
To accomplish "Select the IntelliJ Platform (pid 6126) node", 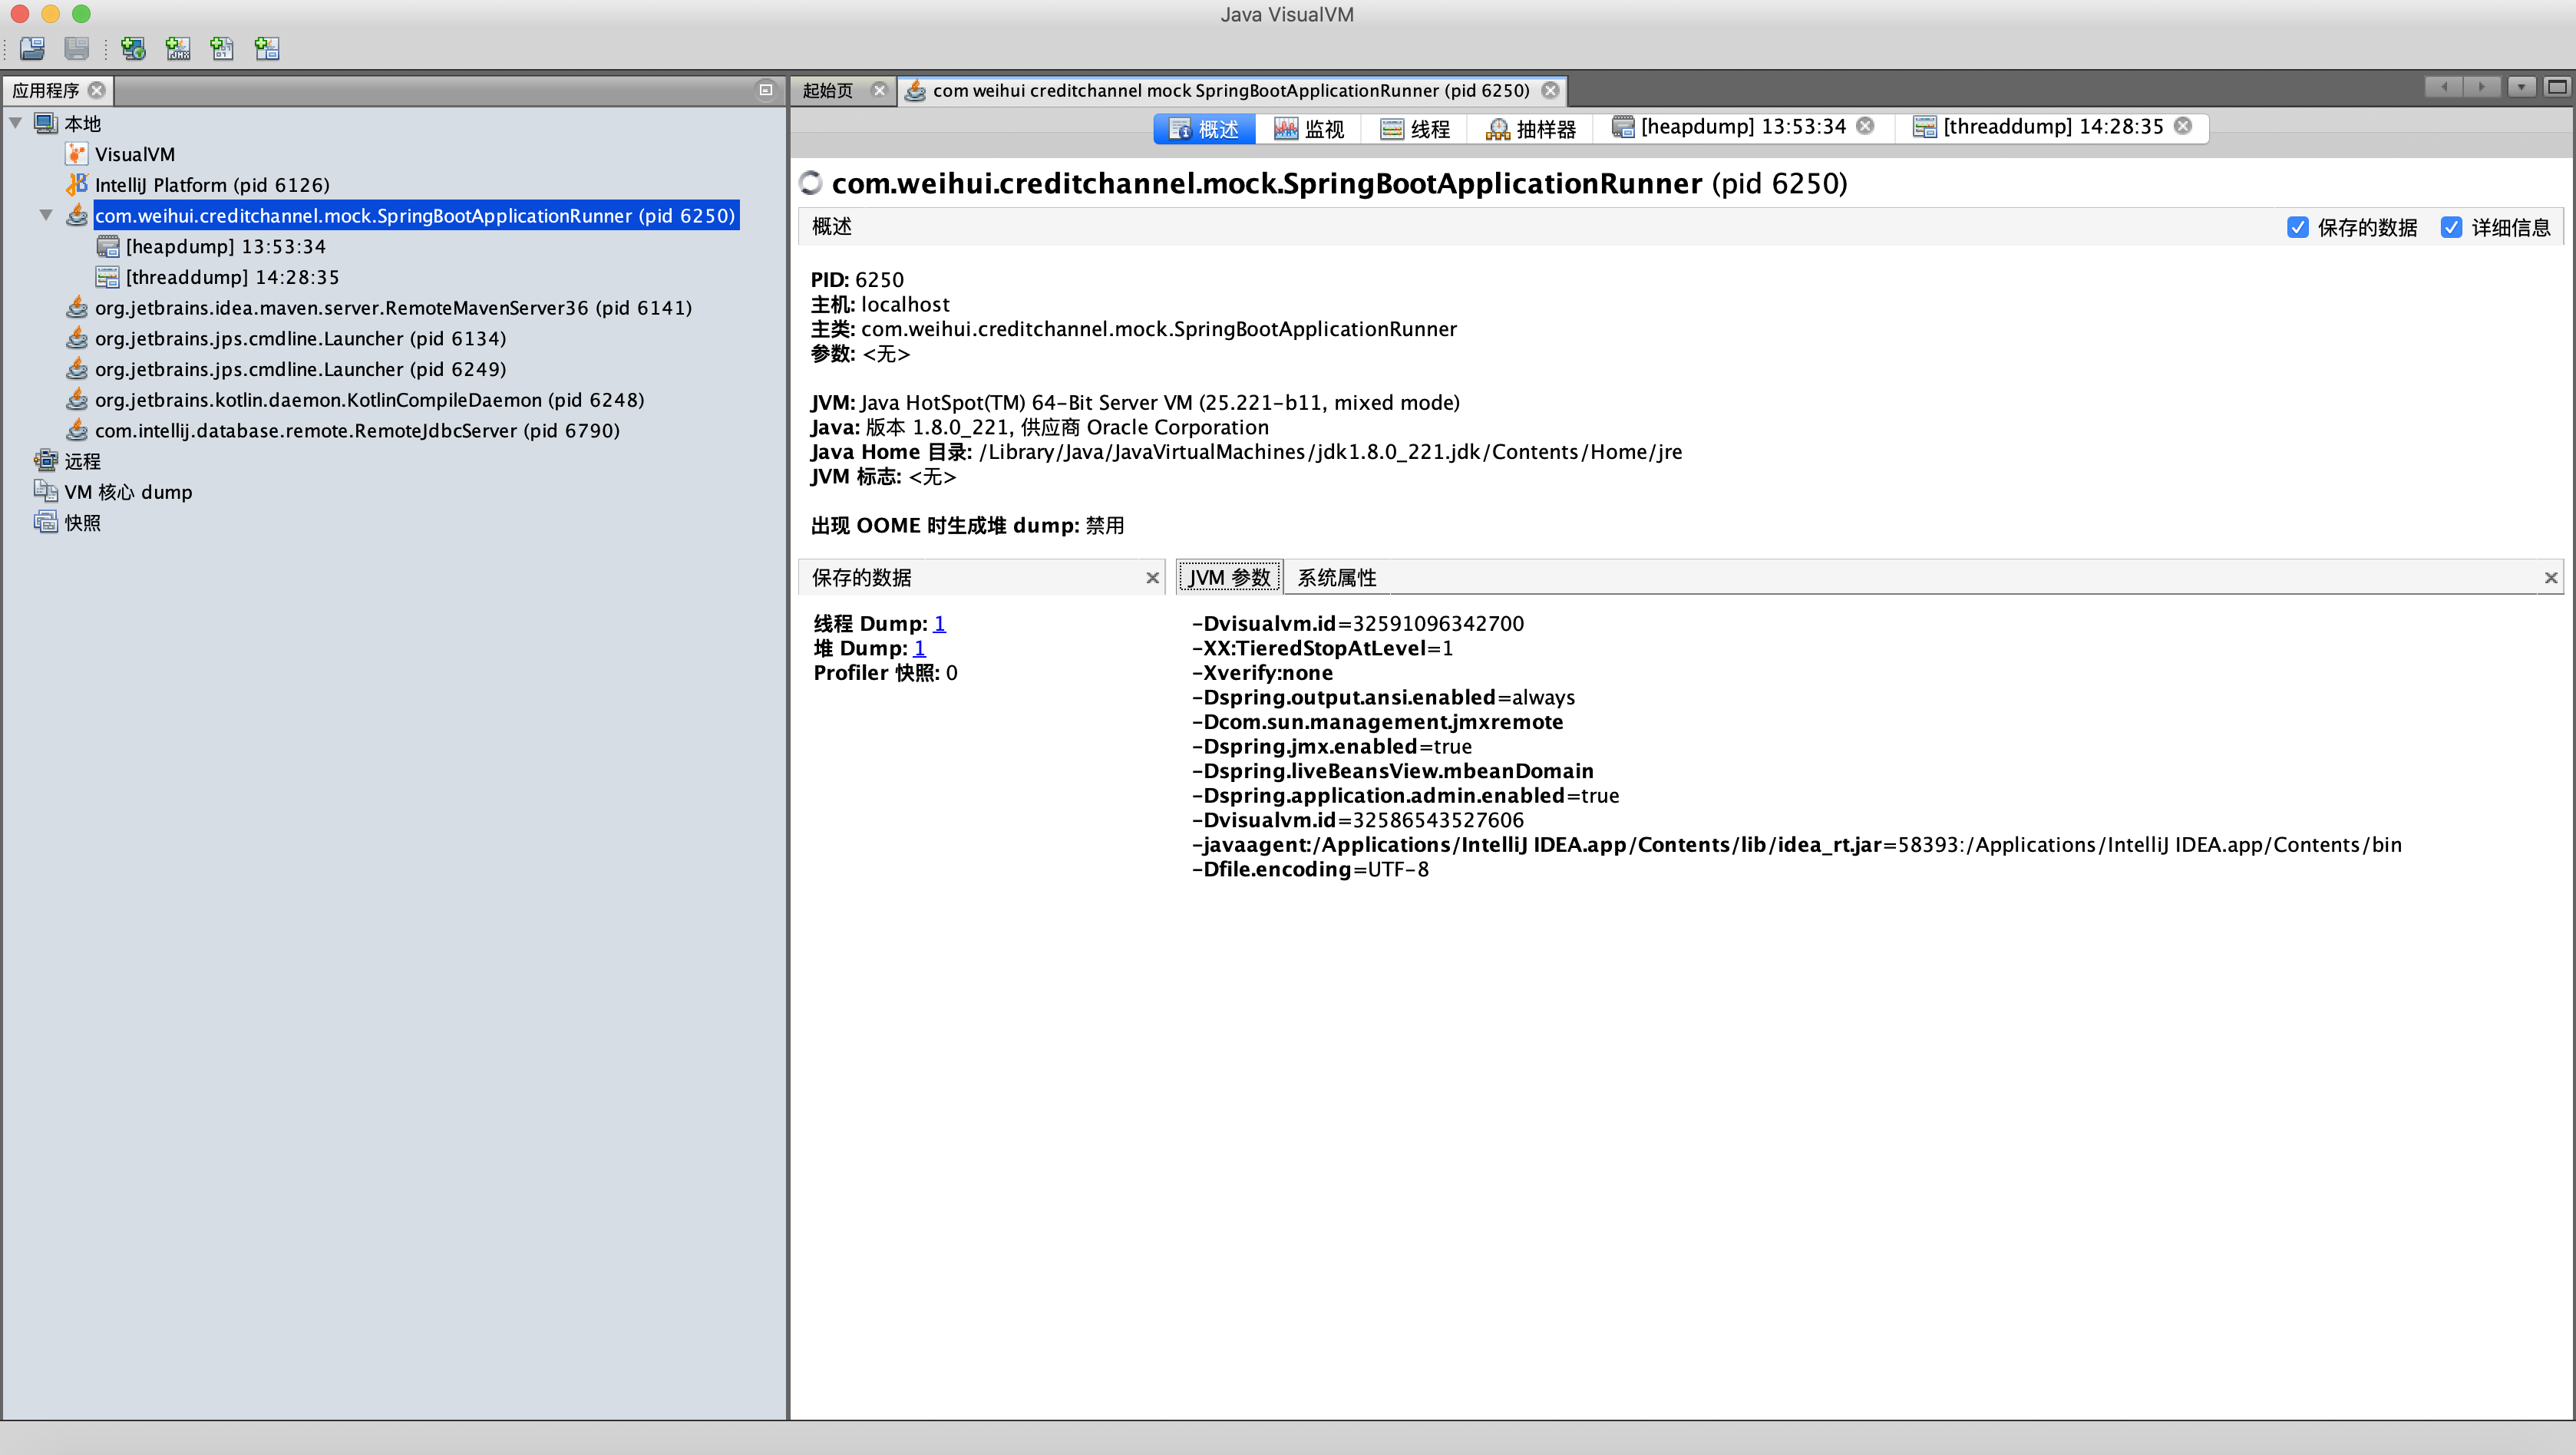I will 211,185.
